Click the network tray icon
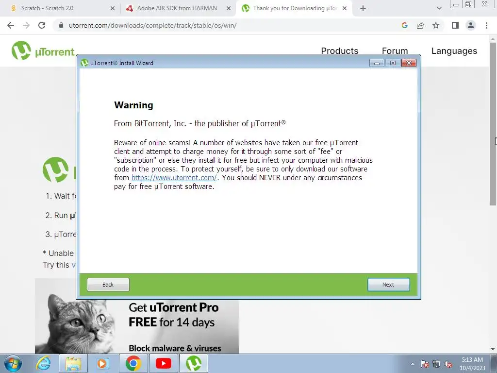This screenshot has width=497, height=373. pos(436,364)
